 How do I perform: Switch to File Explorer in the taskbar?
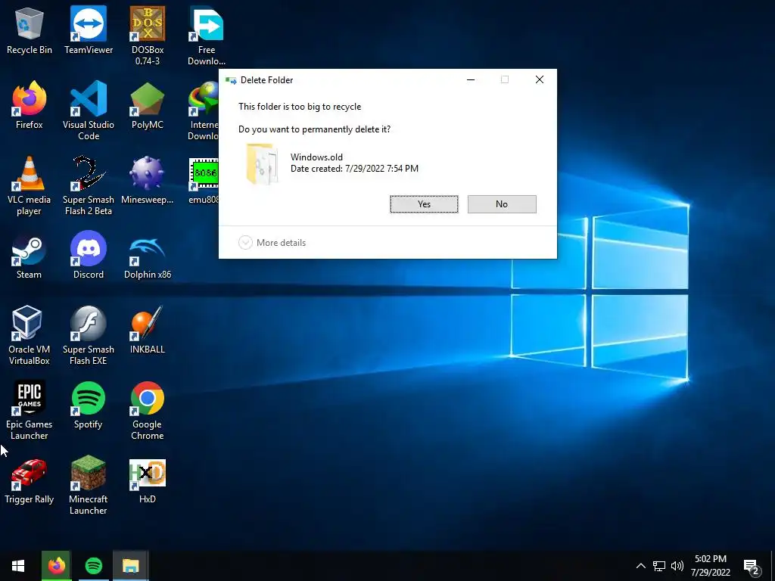131,566
